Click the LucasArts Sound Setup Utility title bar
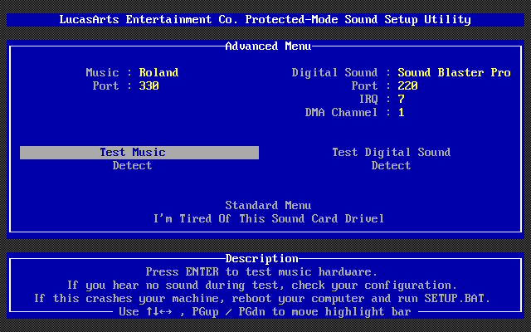This screenshot has width=531, height=332. (265, 20)
